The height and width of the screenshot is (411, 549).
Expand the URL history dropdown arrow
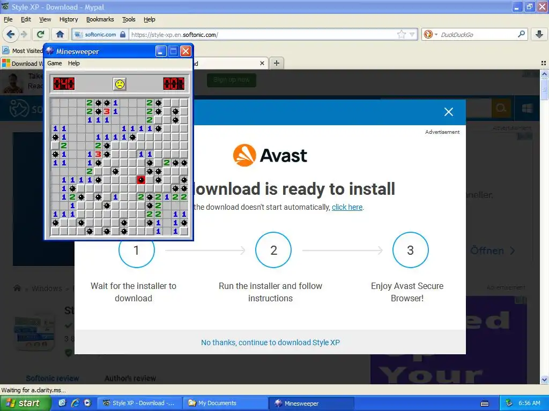tap(412, 35)
